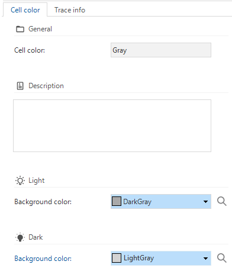Expand the LightGray dropdown arrow
Viewport: 232px width, 271px height.
205,259
